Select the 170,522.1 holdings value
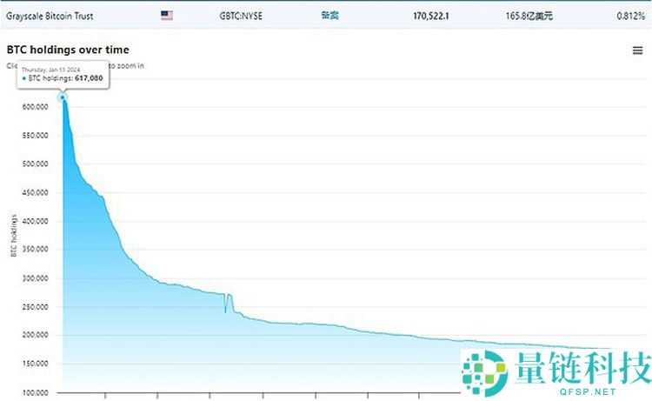The width and height of the screenshot is (652, 401). pyautogui.click(x=431, y=16)
